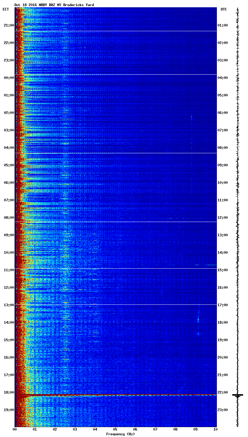Select the 17:00 label on ECT axis
248x437 pixels.
9,375
